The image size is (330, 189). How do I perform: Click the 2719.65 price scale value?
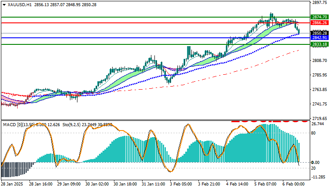pos(320,119)
